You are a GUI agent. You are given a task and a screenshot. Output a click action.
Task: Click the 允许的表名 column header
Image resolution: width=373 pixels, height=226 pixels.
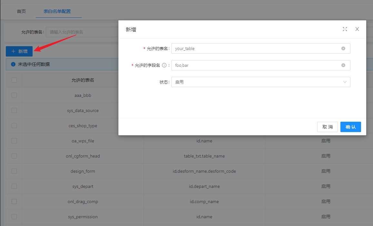coord(83,80)
